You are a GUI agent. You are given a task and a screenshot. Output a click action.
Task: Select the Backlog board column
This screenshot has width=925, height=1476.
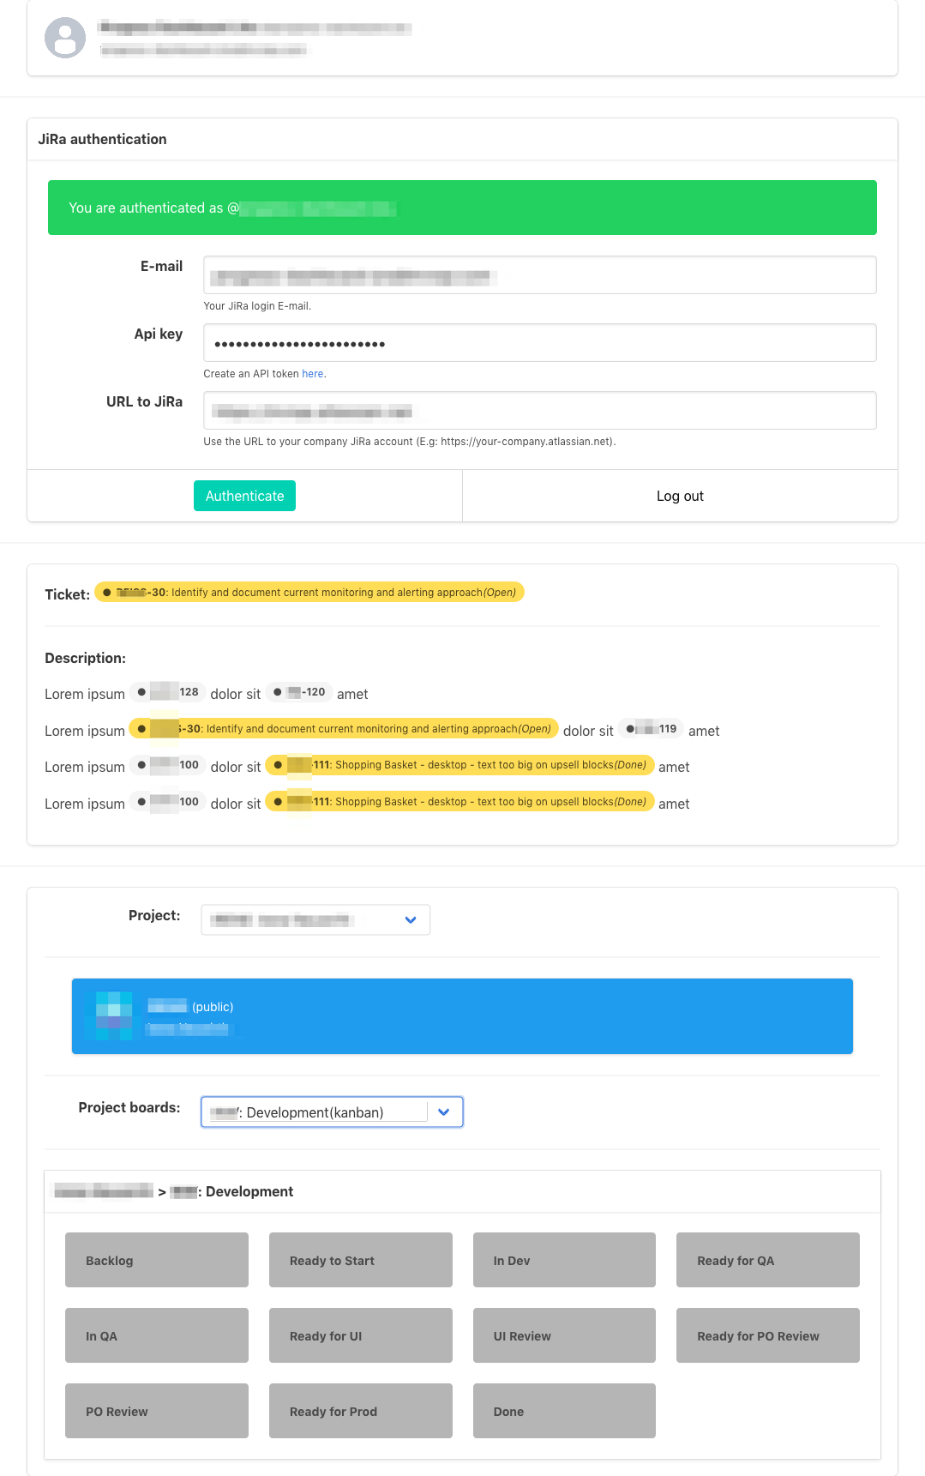point(157,1260)
